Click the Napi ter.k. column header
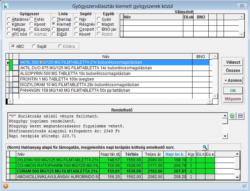This screenshot has height=191, width=250. (x=175, y=154)
